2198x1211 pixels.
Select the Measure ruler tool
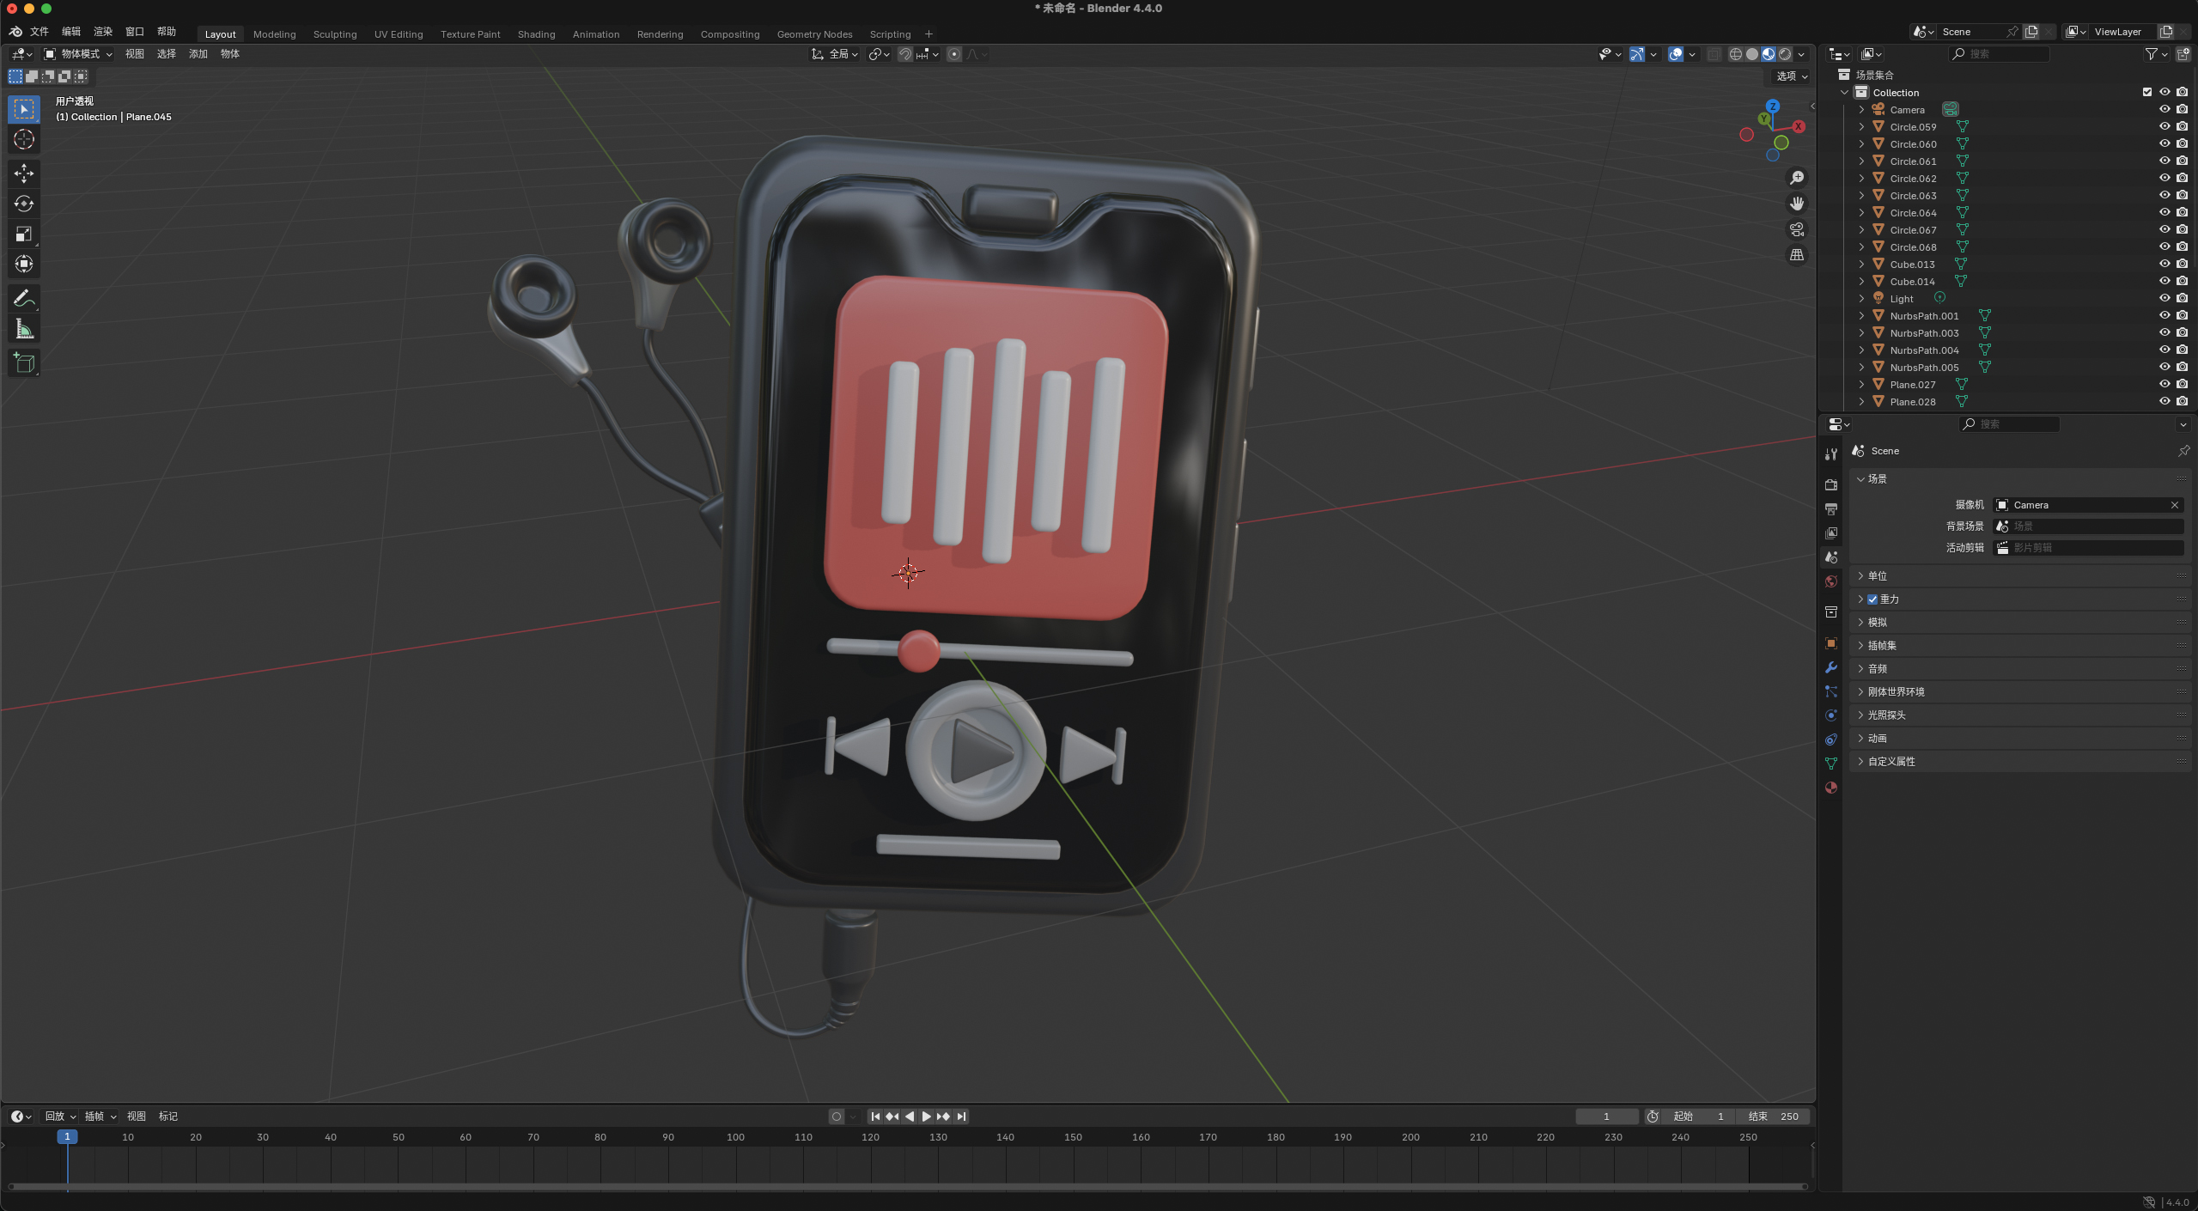point(23,330)
